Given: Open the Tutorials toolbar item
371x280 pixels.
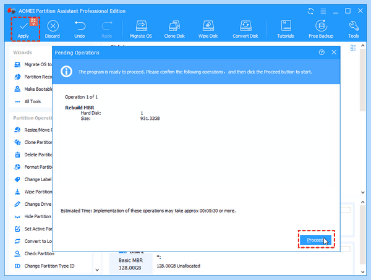Looking at the screenshot, I should 286,30.
